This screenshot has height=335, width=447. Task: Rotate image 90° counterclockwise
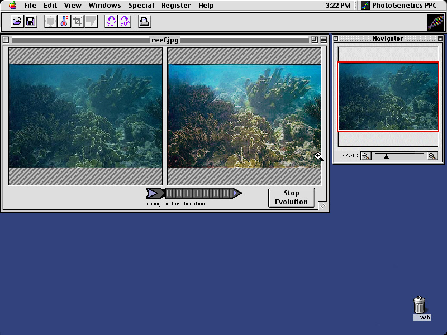111,22
